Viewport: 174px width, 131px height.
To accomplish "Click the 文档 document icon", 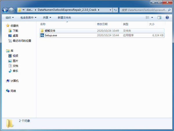I will click(10, 65).
